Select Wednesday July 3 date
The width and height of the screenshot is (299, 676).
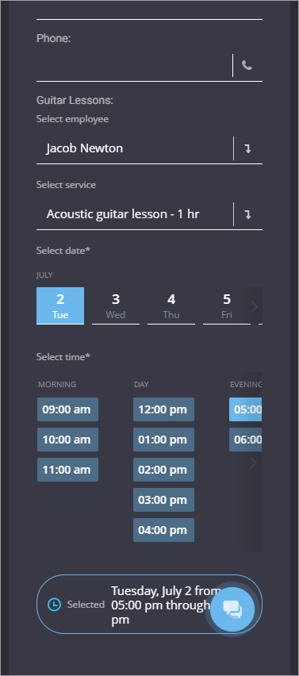(116, 305)
